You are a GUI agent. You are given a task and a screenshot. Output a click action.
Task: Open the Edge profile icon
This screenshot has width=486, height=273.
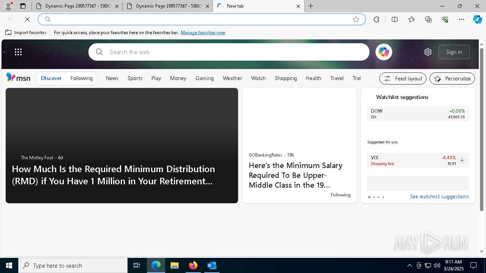pos(8,6)
